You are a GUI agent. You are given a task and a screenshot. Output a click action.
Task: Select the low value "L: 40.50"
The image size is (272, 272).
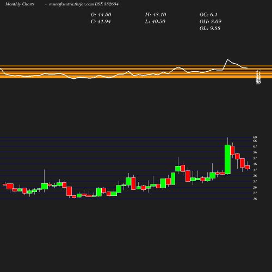click(155, 22)
